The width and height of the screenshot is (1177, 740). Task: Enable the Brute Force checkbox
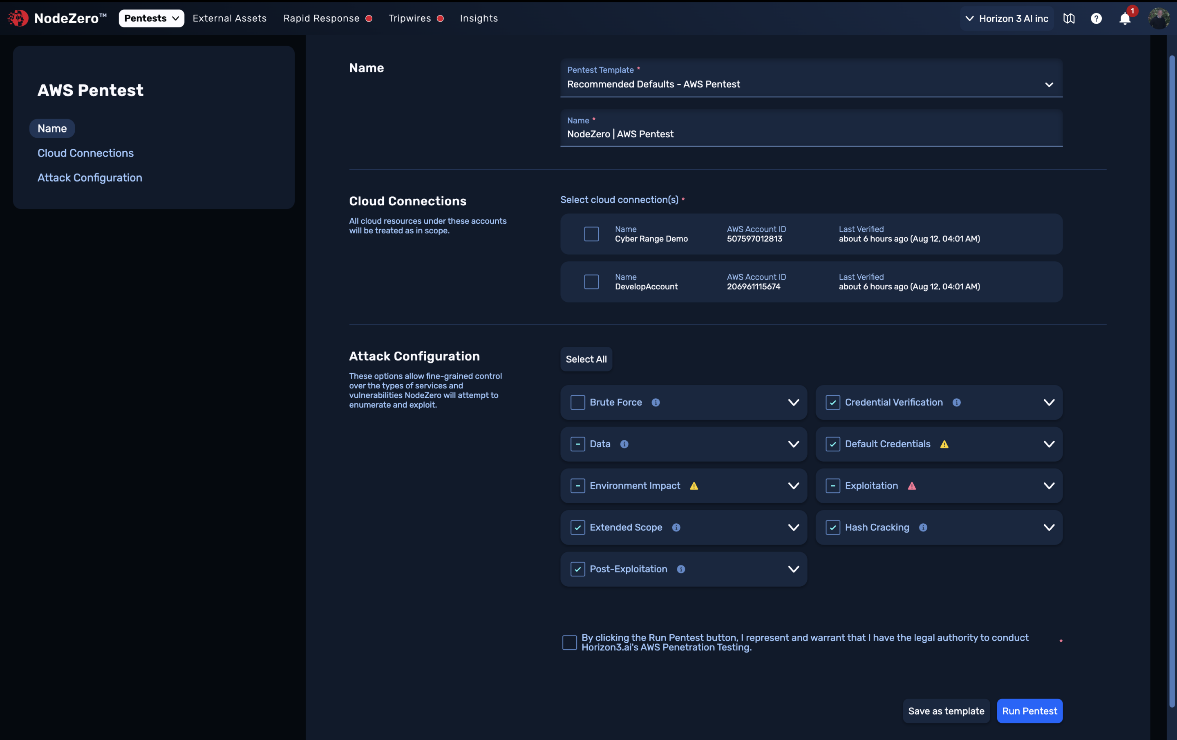[x=578, y=402]
